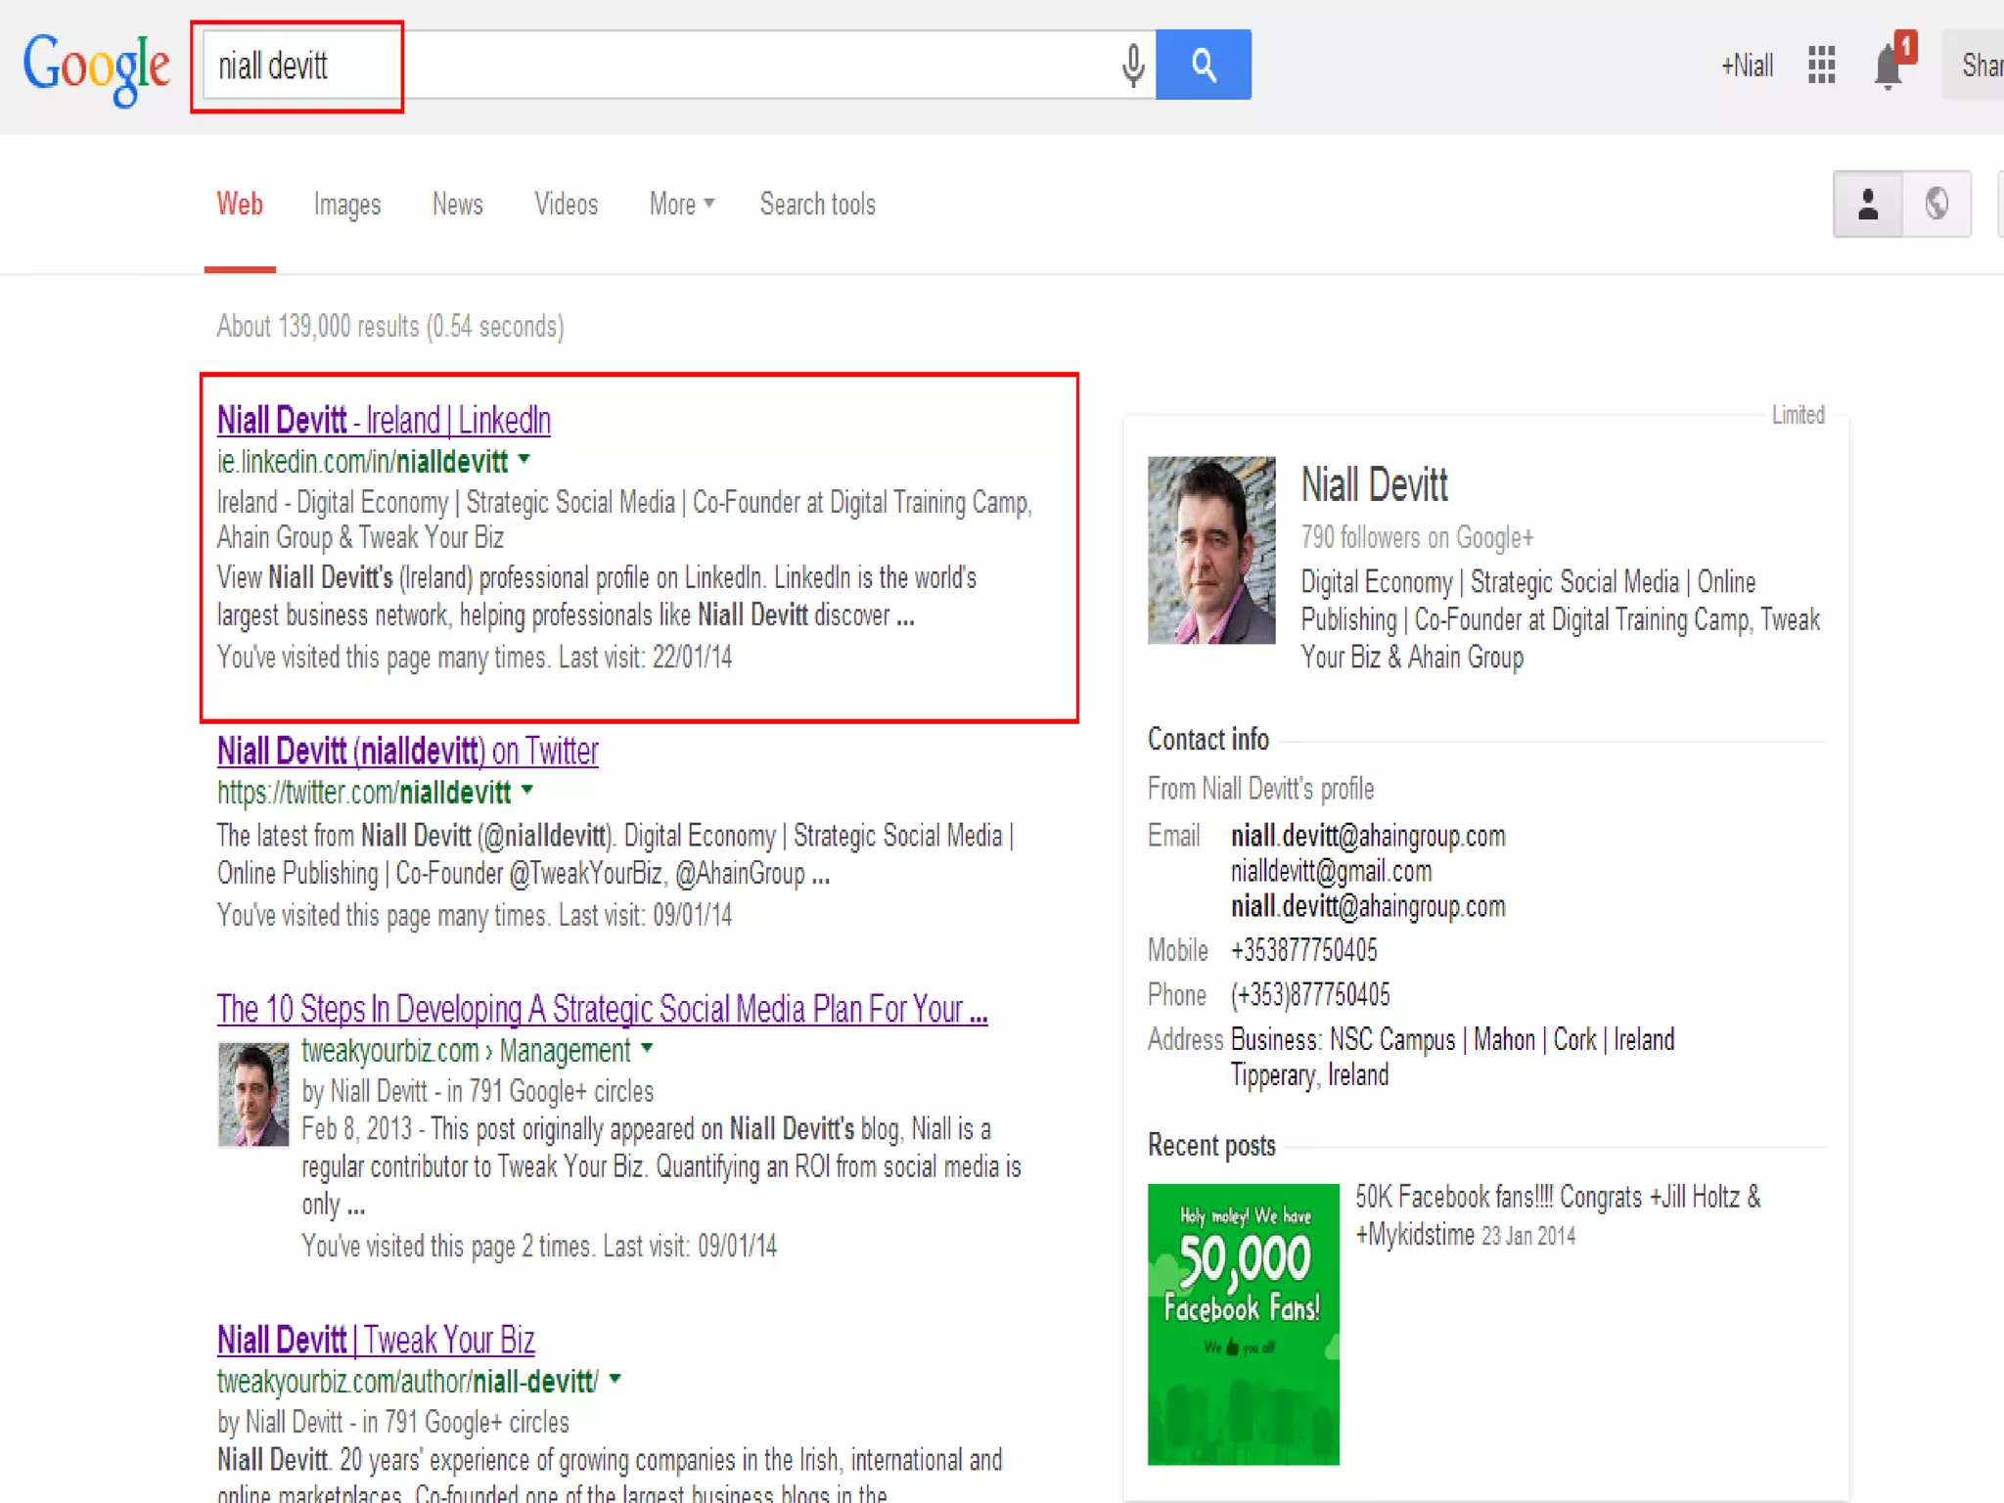The width and height of the screenshot is (2004, 1503).
Task: Expand the More search options dropdown
Action: [x=681, y=204]
